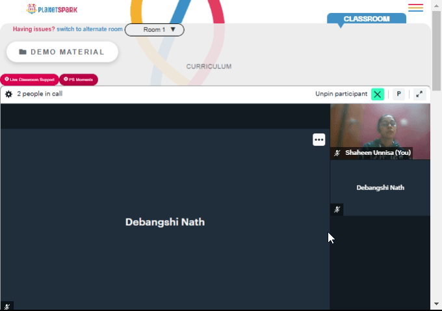Screen dimensions: 442x311
Task: Select the CLASSROOM tab
Action: coord(367,19)
